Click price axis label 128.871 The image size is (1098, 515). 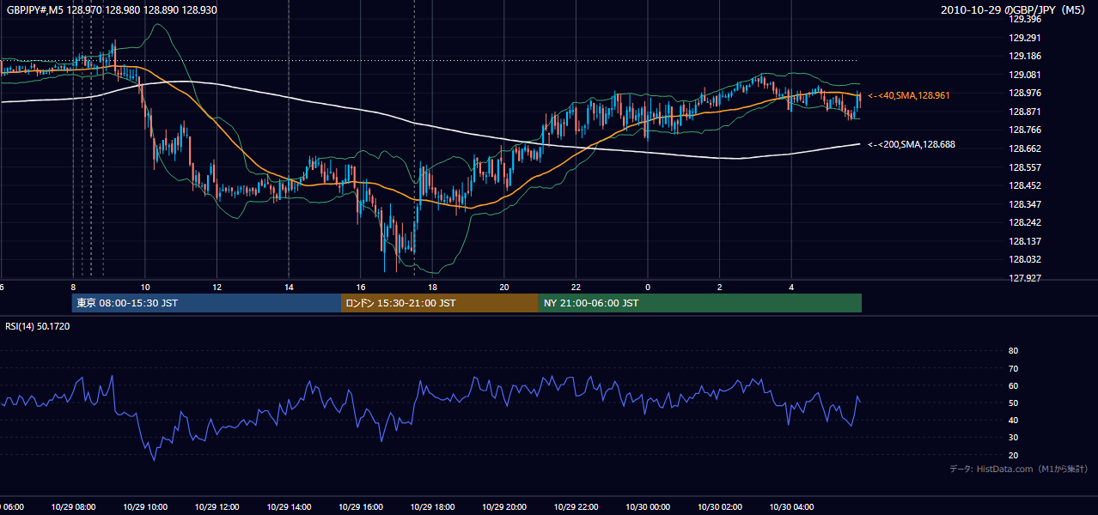click(x=1024, y=112)
